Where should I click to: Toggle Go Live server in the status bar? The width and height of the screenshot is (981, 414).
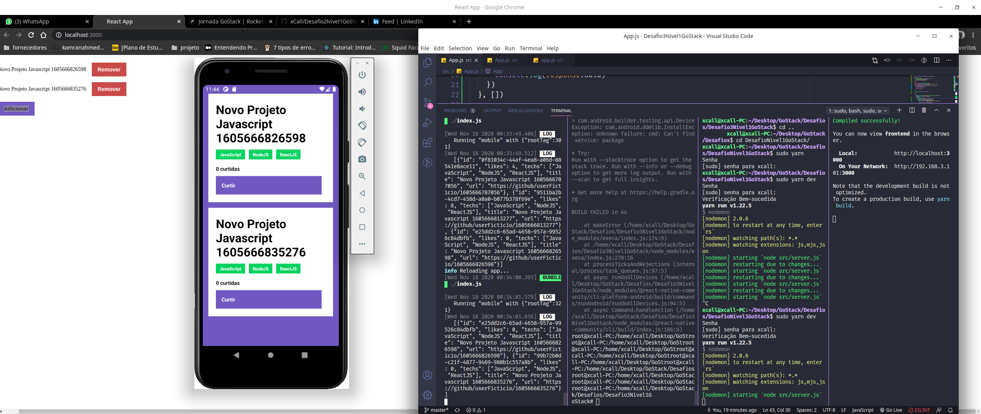[x=891, y=410]
